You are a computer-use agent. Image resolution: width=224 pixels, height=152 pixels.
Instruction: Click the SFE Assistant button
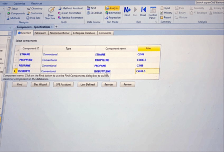63,84
